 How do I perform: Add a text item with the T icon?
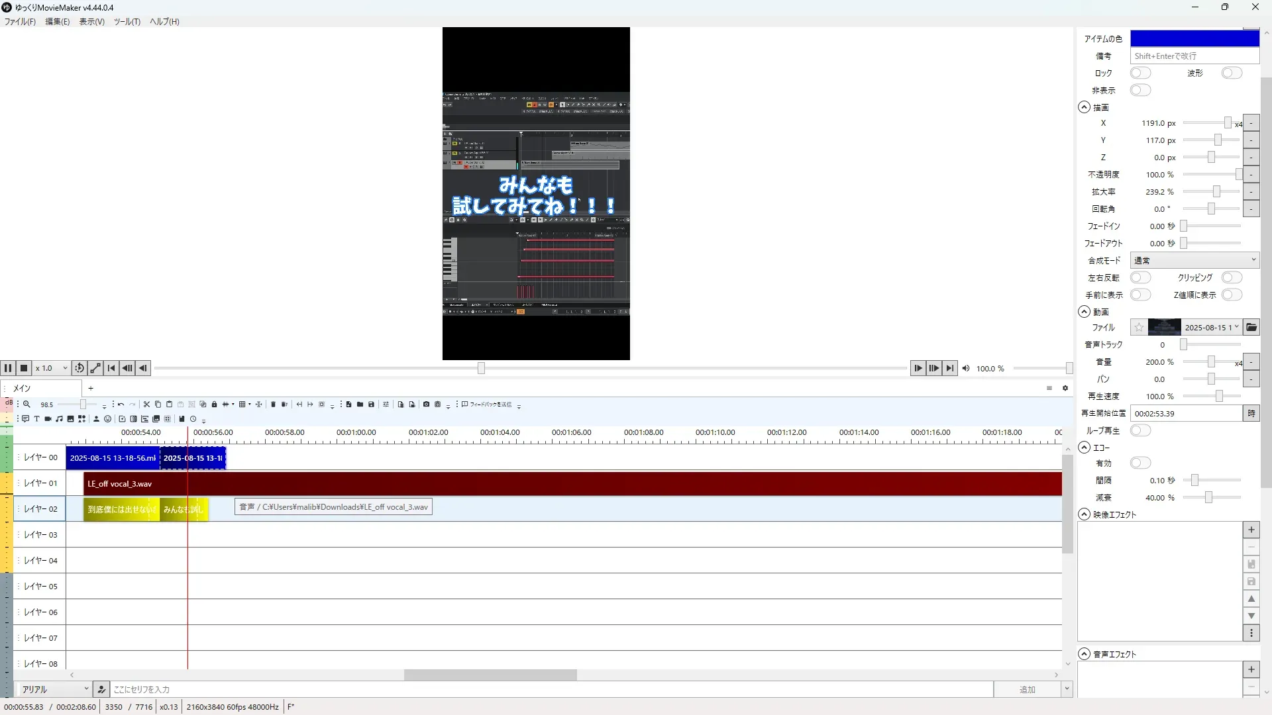point(36,419)
